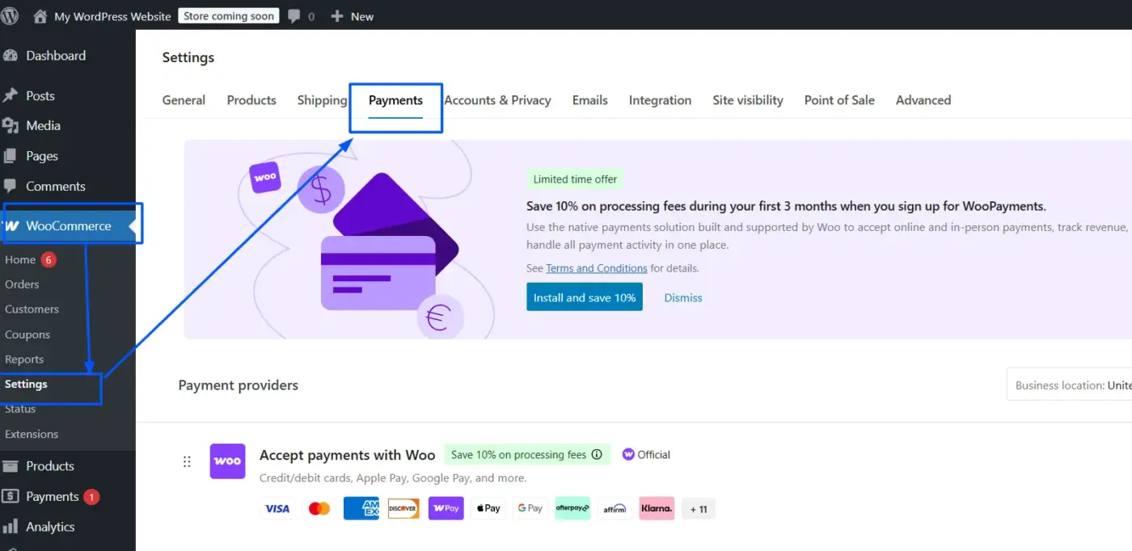Screen dimensions: 1132x551
Task: Click the Apple Pay icon
Action: [488, 508]
